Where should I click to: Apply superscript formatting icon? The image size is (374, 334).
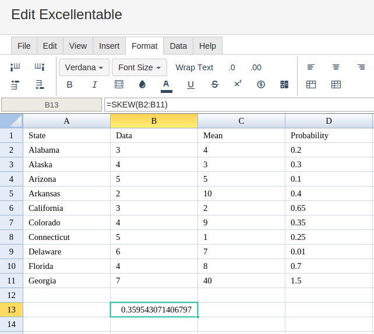[238, 84]
